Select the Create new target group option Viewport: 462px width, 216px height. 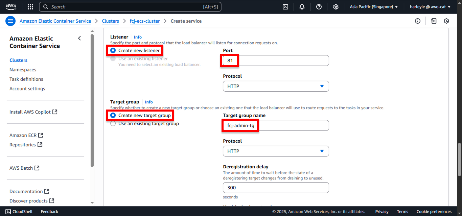click(113, 115)
